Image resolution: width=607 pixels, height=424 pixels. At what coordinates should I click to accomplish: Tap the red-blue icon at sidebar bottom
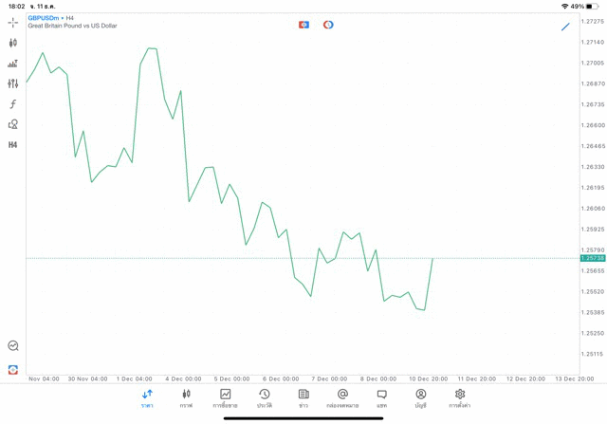[12, 369]
